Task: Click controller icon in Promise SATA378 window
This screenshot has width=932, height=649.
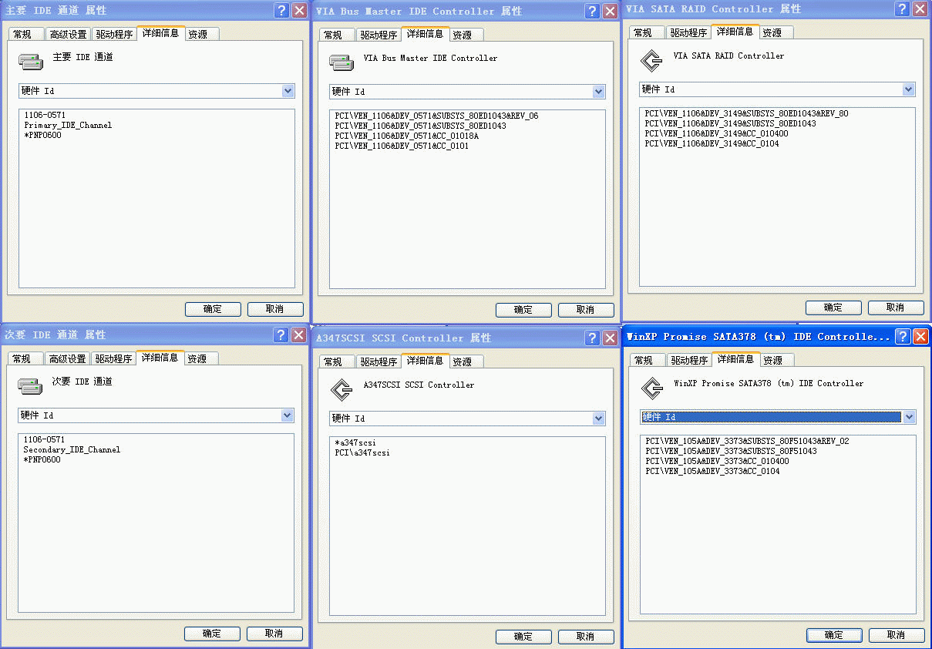Action: (652, 388)
